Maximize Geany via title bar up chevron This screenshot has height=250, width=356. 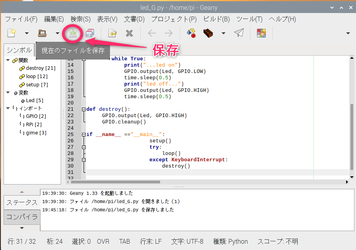[x=341, y=7]
